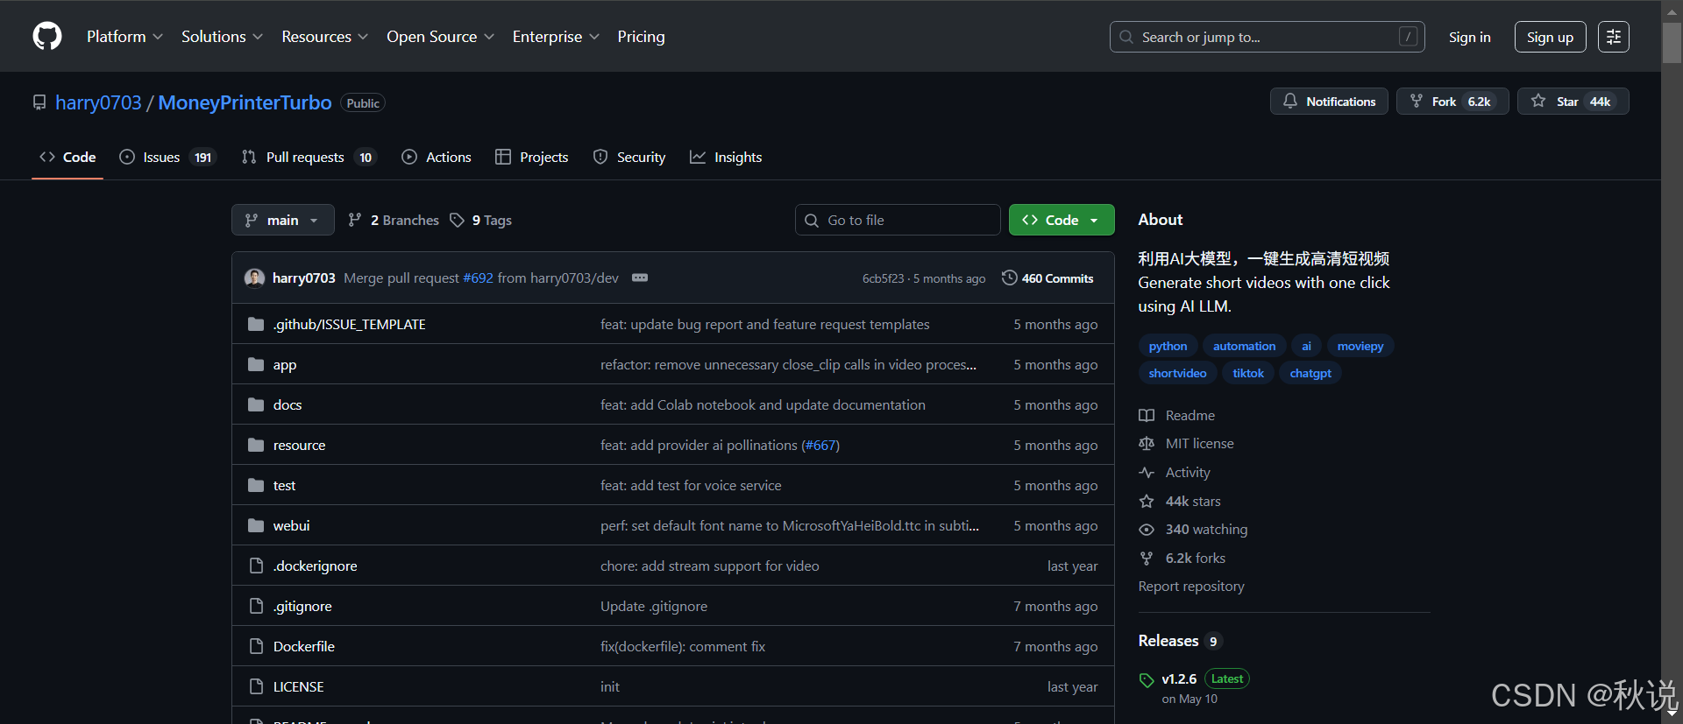This screenshot has height=724, width=1683.
Task: Switch to the Insights tab
Action: point(726,157)
